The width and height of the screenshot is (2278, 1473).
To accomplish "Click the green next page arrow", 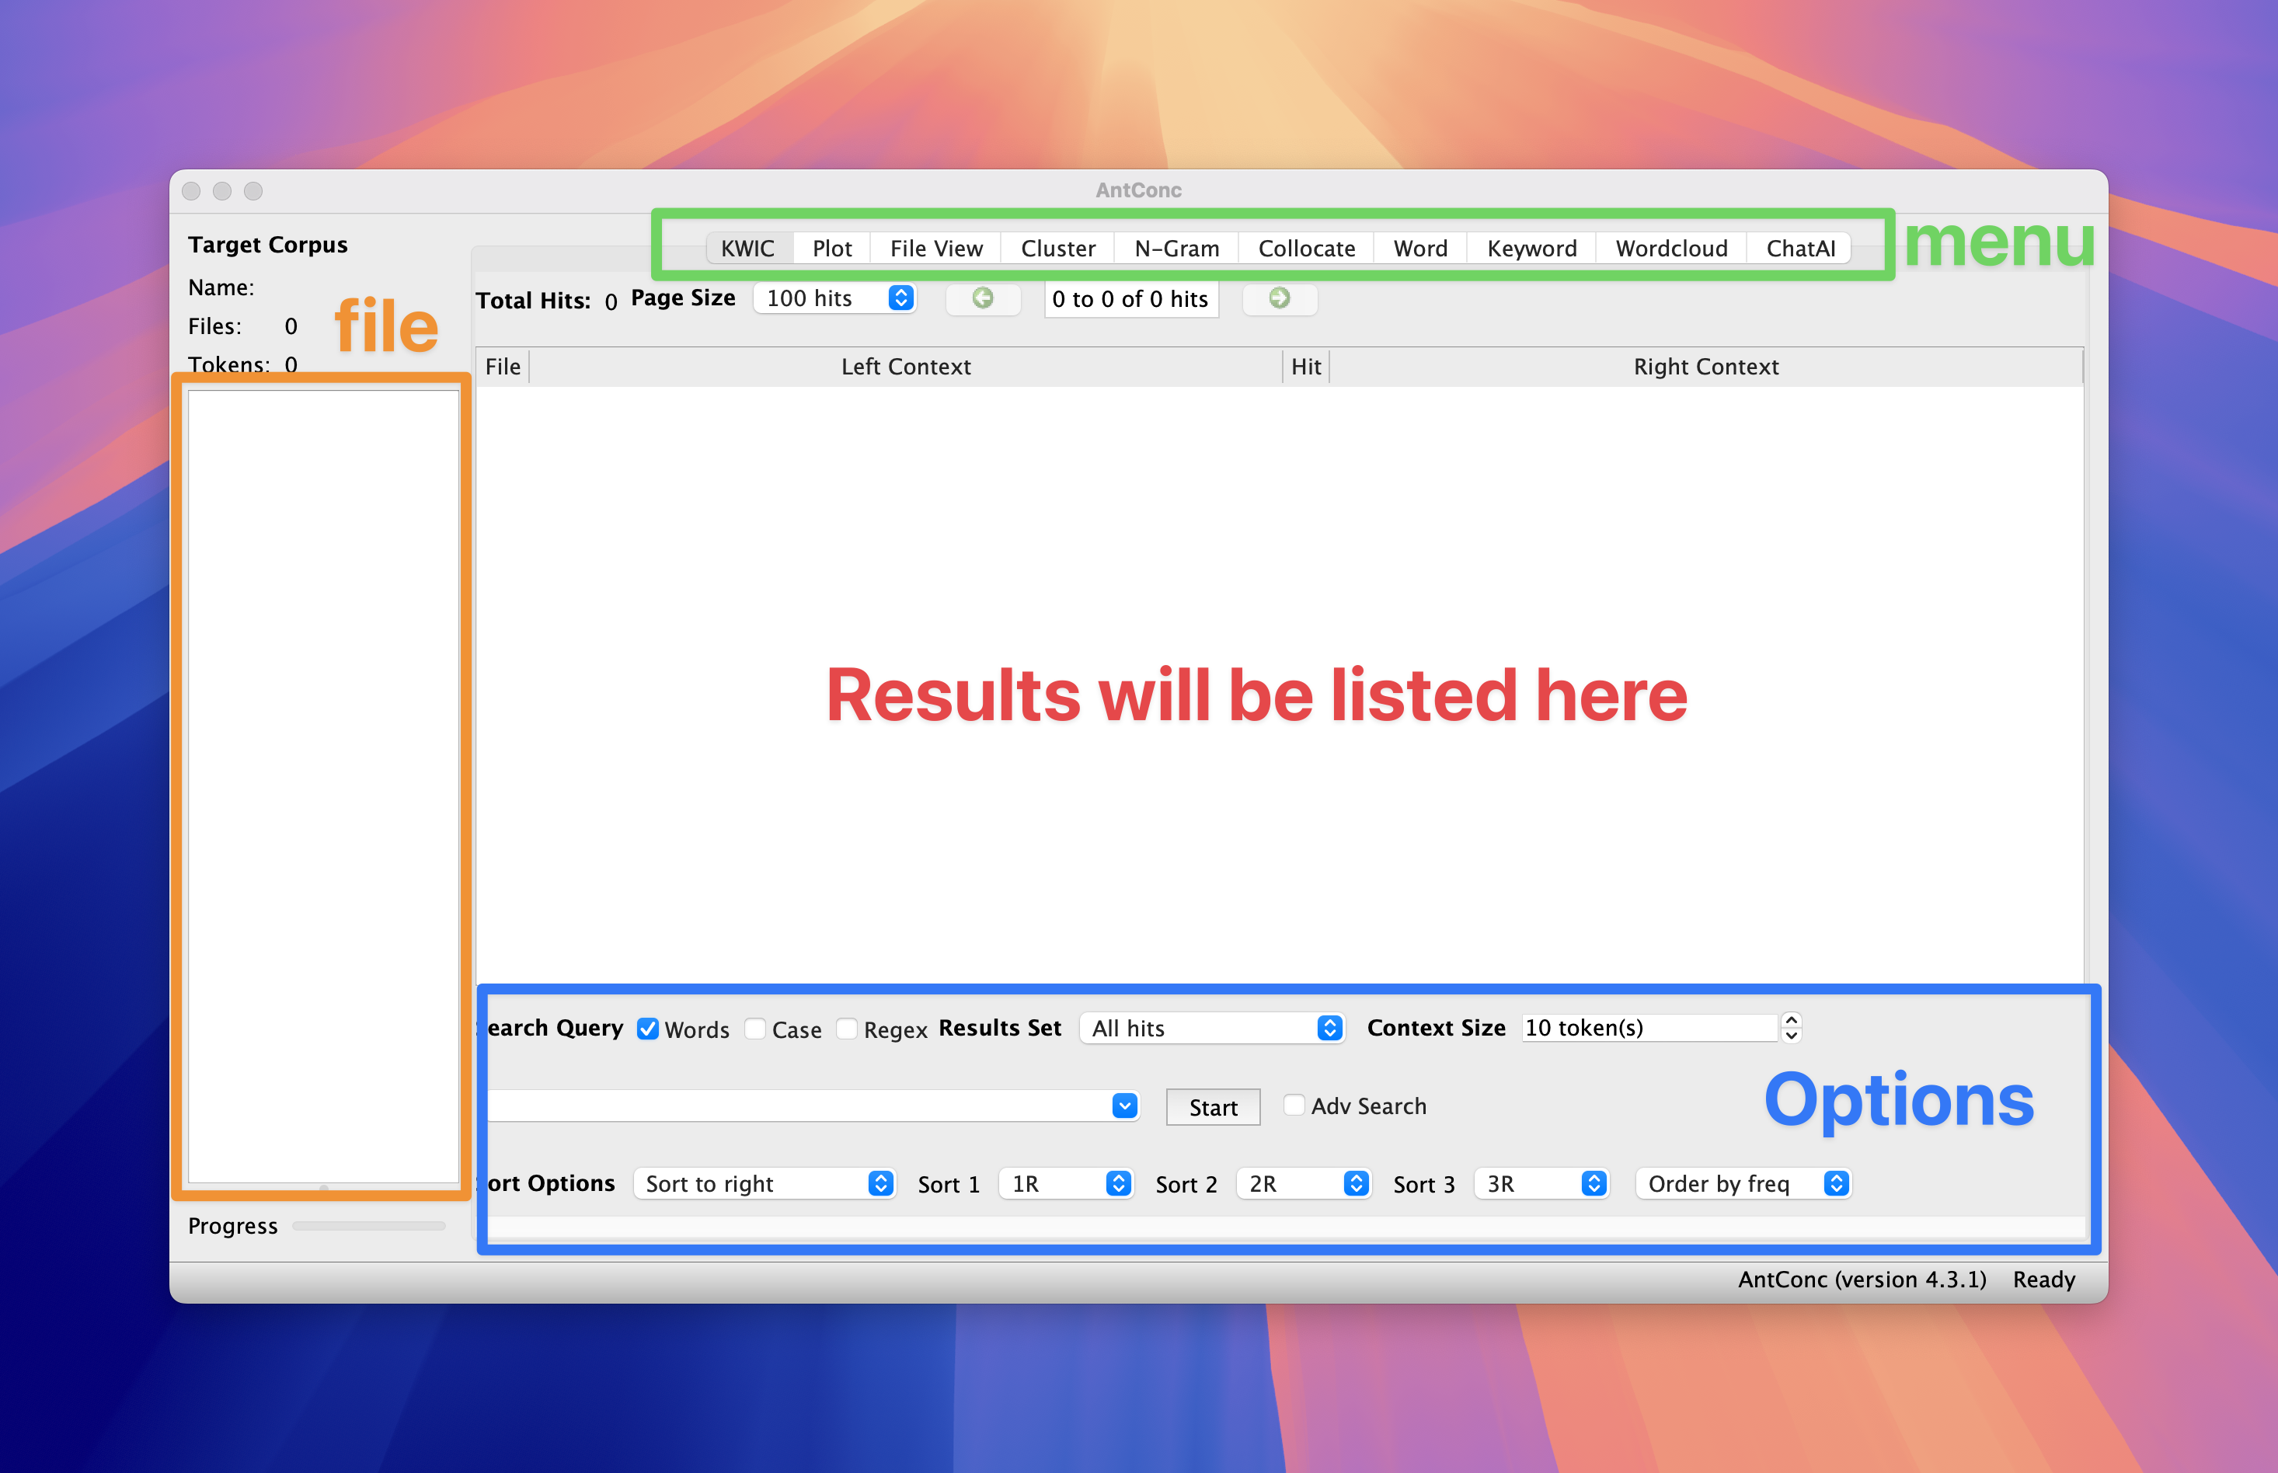I will click(x=1279, y=298).
